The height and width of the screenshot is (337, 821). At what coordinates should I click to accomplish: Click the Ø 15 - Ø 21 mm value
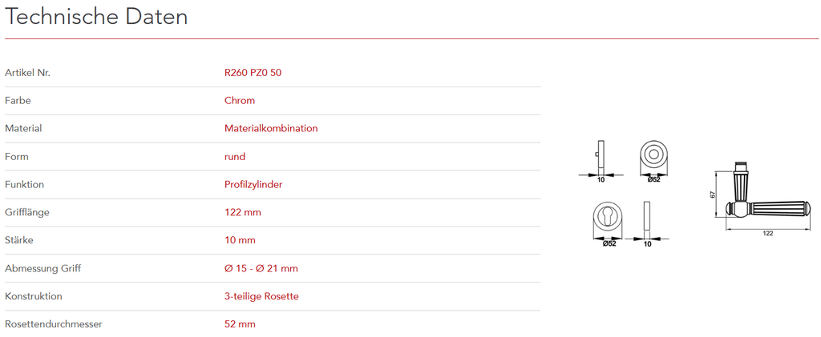pyautogui.click(x=261, y=268)
